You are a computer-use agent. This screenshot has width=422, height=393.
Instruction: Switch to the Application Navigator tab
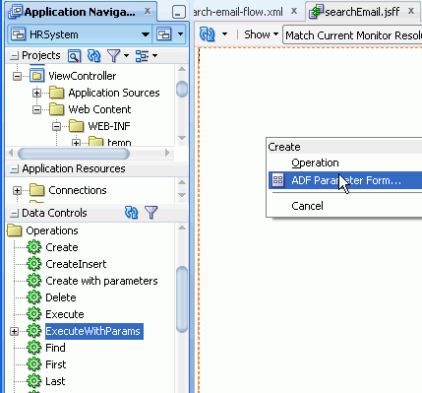click(x=80, y=12)
